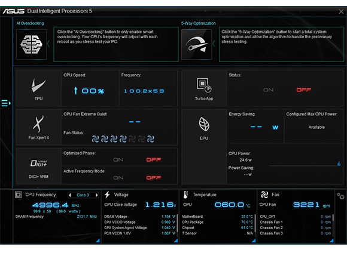Screen dimensions: 347x253
Task: Select the seventh fan status icon
Action: [151, 139]
